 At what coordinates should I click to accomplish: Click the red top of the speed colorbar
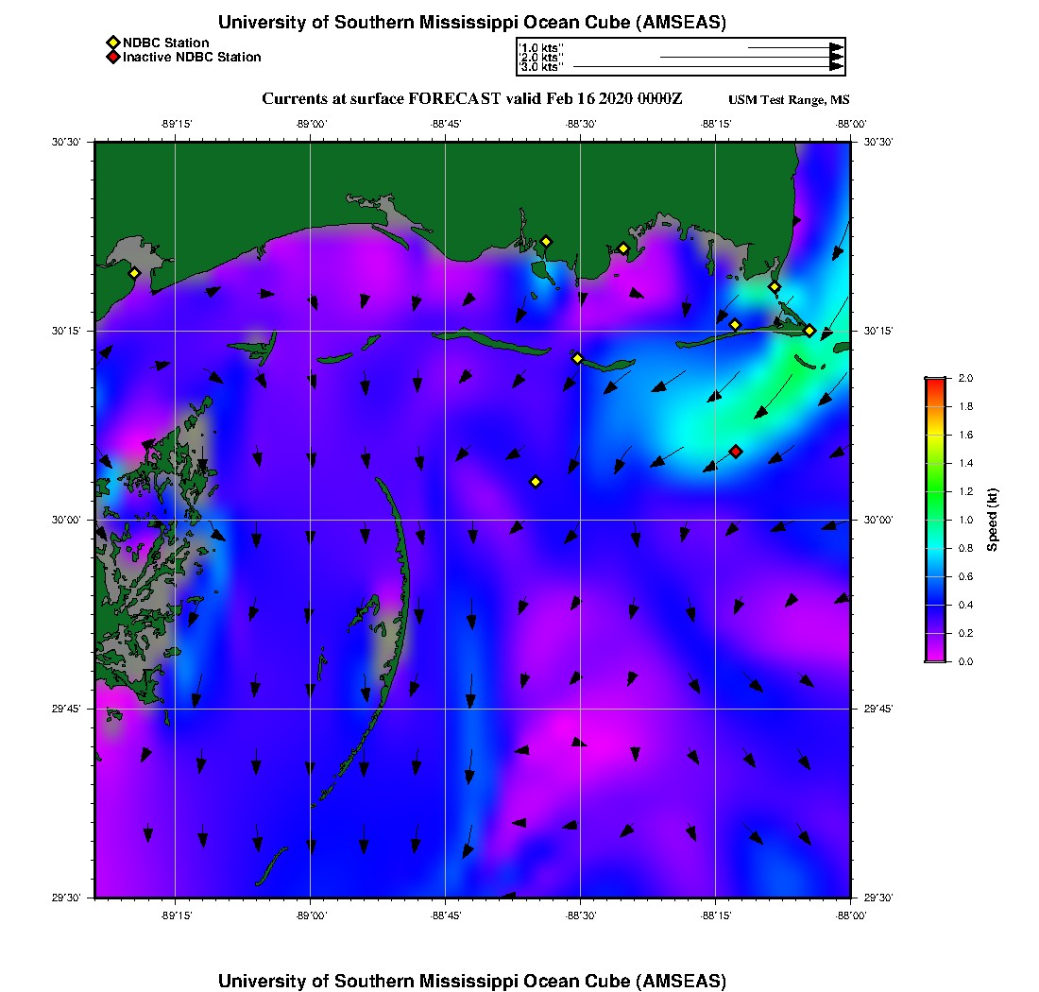pos(936,385)
